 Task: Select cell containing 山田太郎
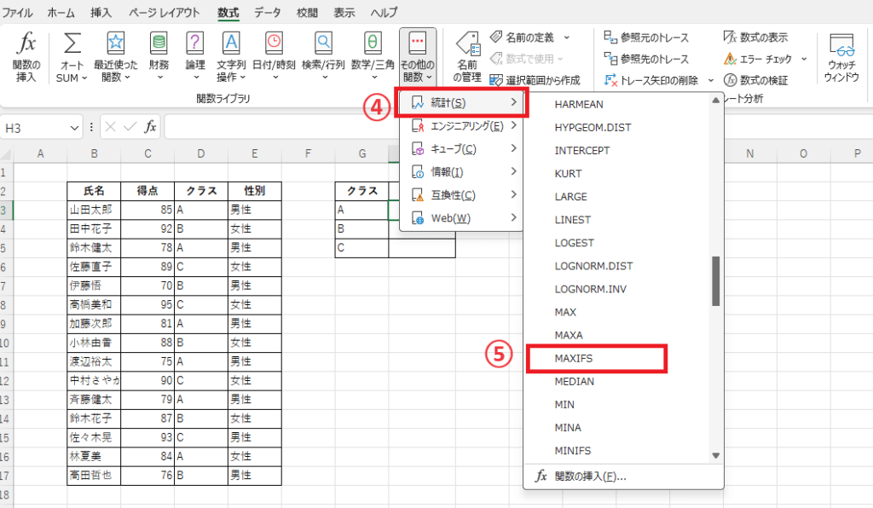[94, 210]
